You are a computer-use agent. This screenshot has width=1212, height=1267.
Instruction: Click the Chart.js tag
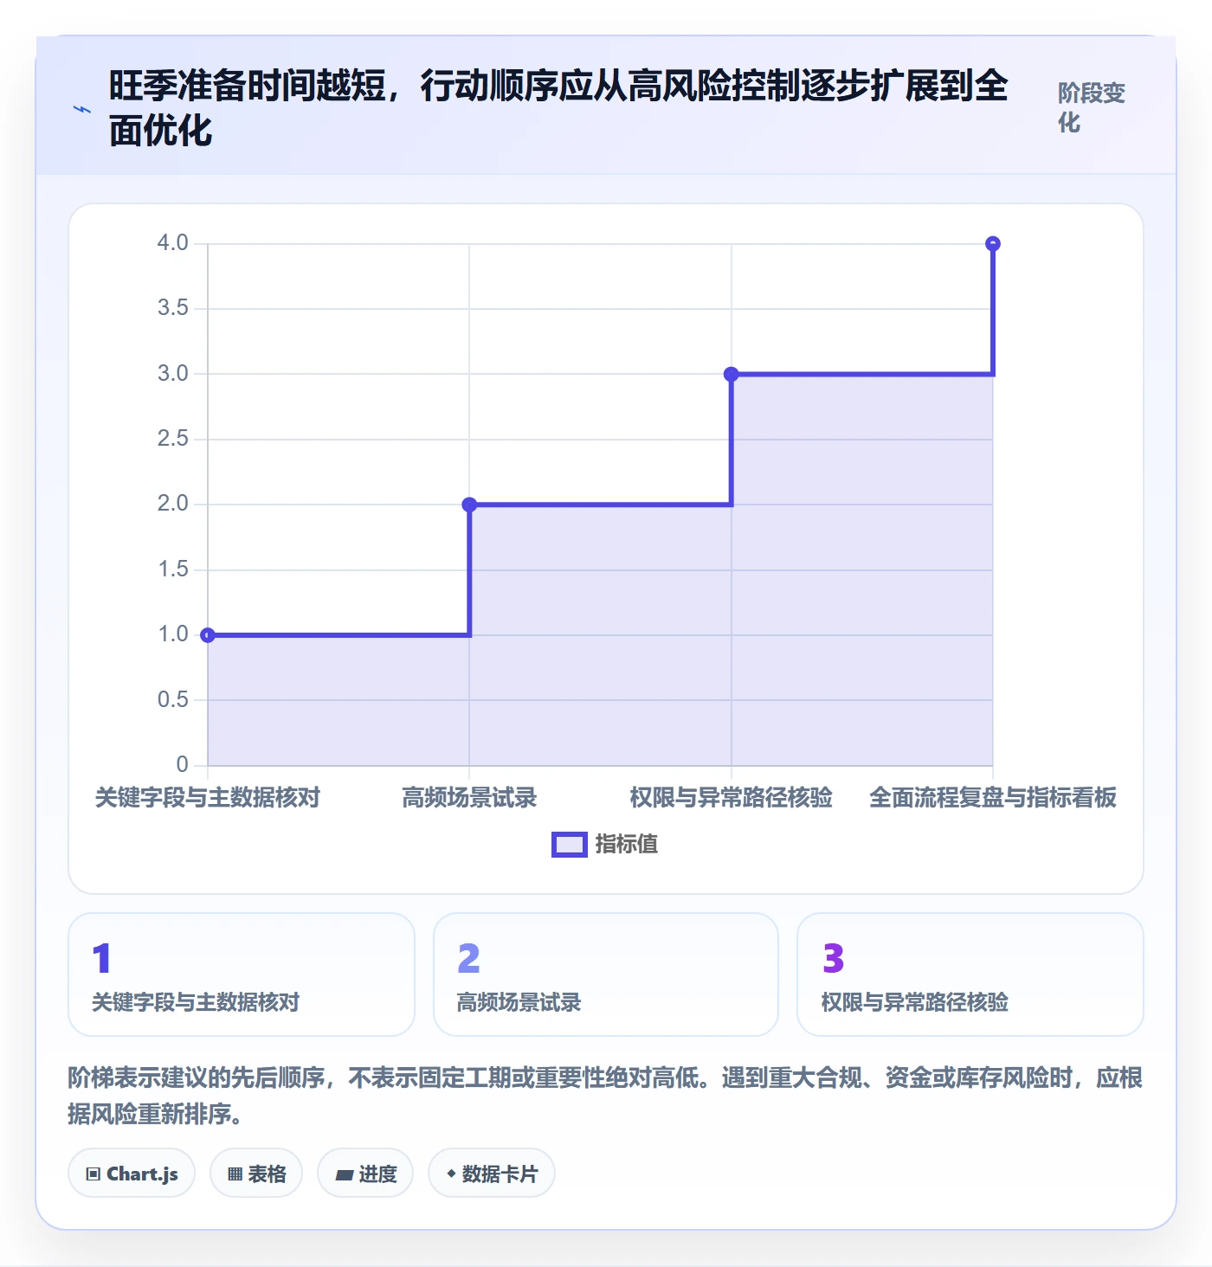pyautogui.click(x=132, y=1174)
